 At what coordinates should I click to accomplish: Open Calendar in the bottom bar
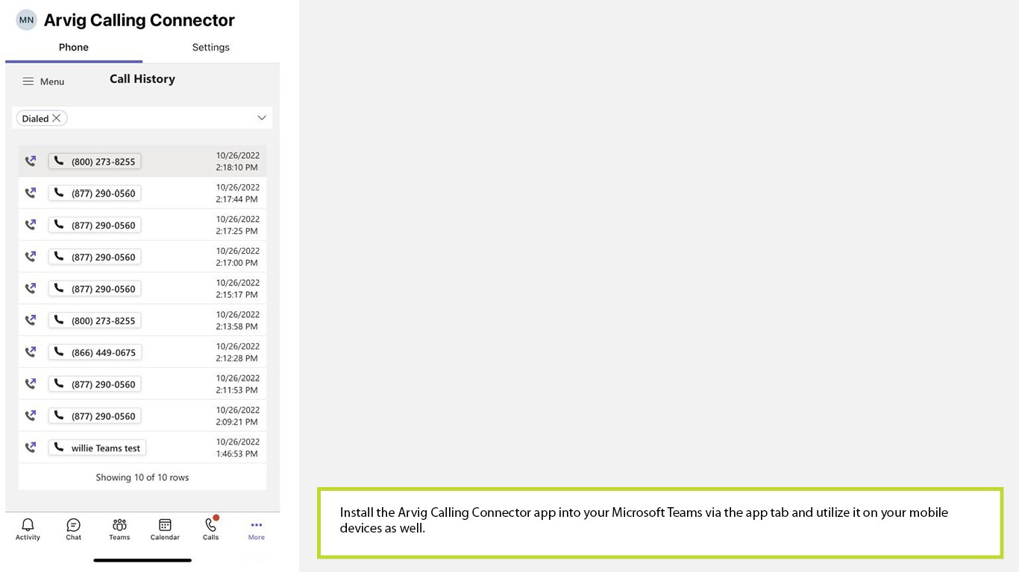click(165, 529)
